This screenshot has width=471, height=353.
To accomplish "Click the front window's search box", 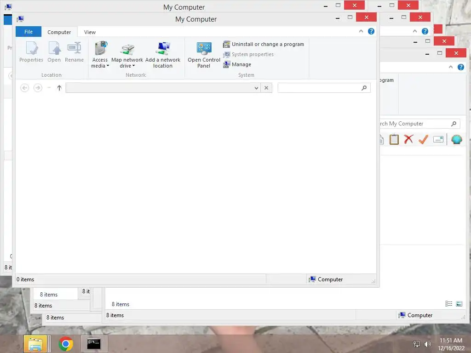I will pos(324,88).
